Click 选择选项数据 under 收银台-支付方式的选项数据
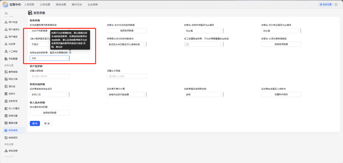 (x=127, y=31)
